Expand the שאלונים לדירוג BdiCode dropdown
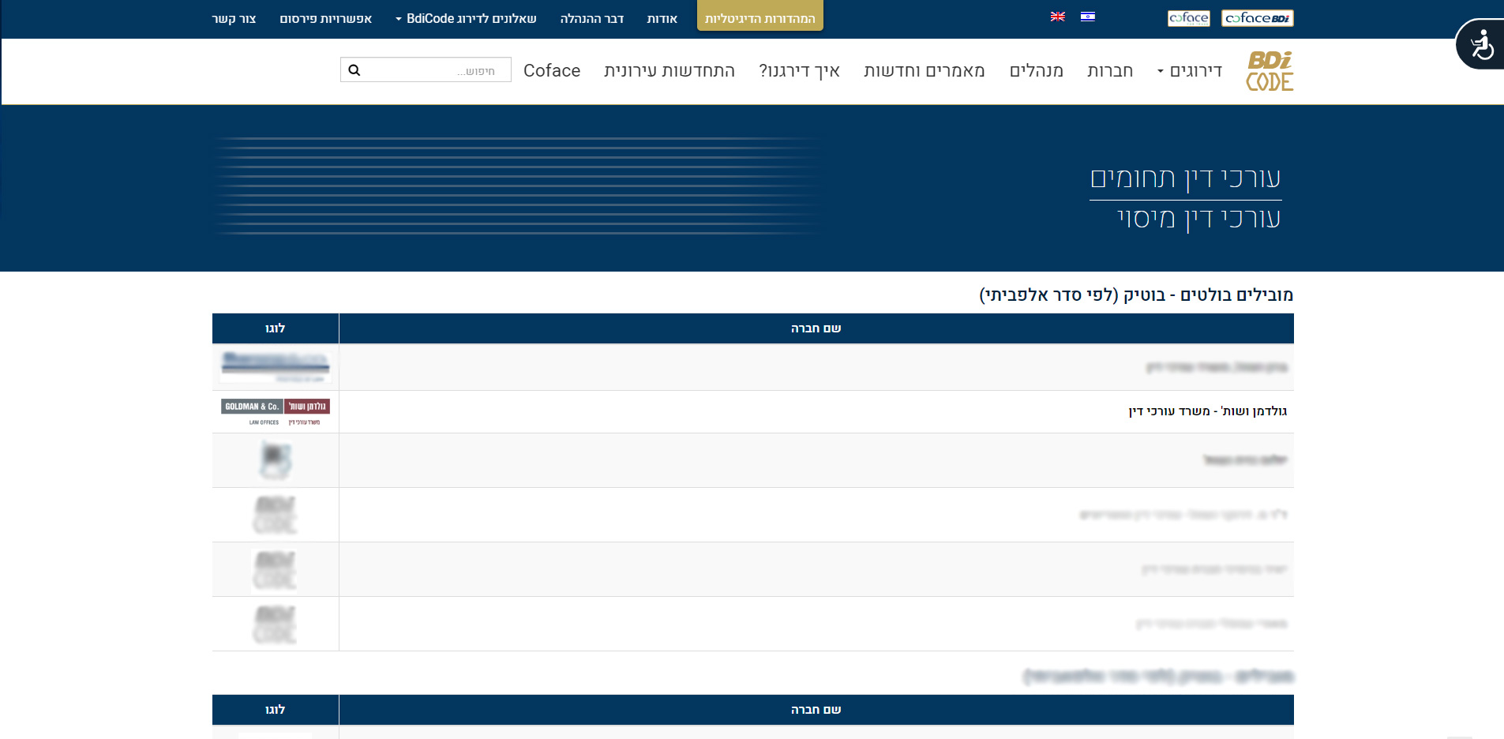This screenshot has width=1504, height=739. [x=466, y=19]
